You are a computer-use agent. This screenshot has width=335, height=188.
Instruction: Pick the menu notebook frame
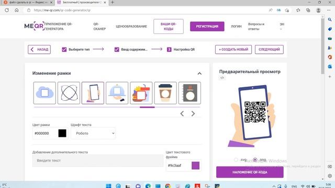point(189,93)
